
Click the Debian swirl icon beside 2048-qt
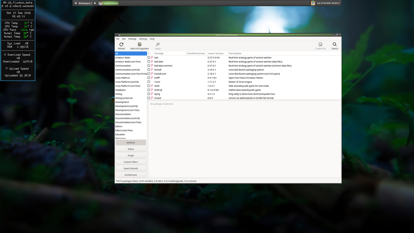pyautogui.click(x=152, y=90)
